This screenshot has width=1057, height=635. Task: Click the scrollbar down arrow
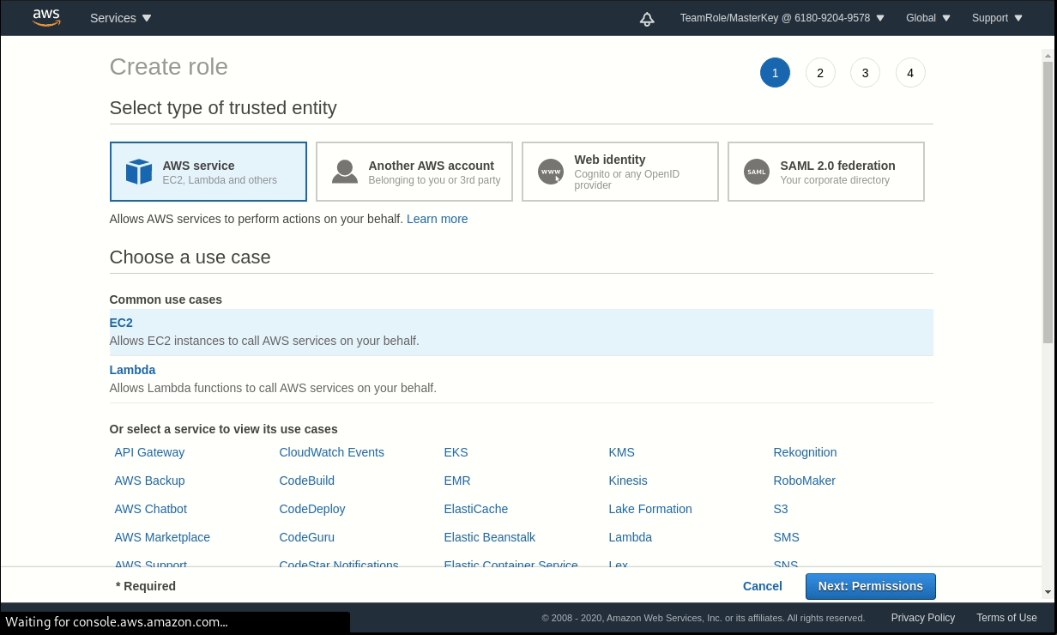coord(1048,592)
